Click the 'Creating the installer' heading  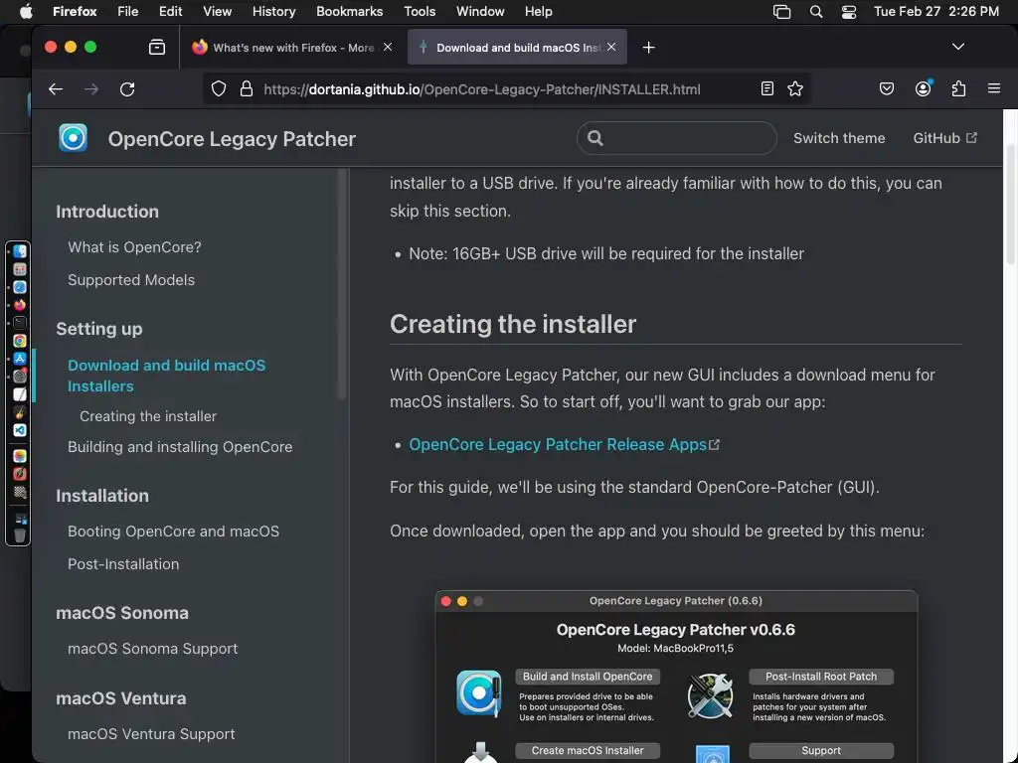point(513,324)
